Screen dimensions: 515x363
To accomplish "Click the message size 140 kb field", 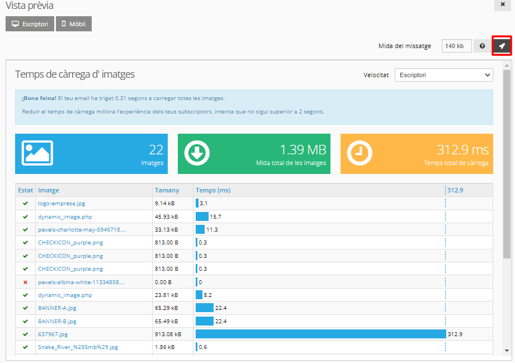I will point(456,46).
